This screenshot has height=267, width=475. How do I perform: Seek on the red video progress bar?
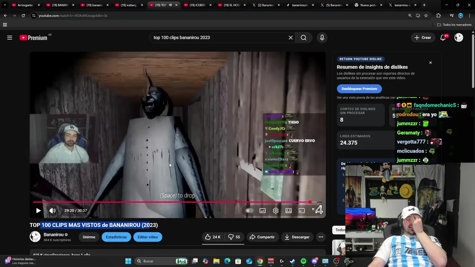pyautogui.click(x=177, y=202)
